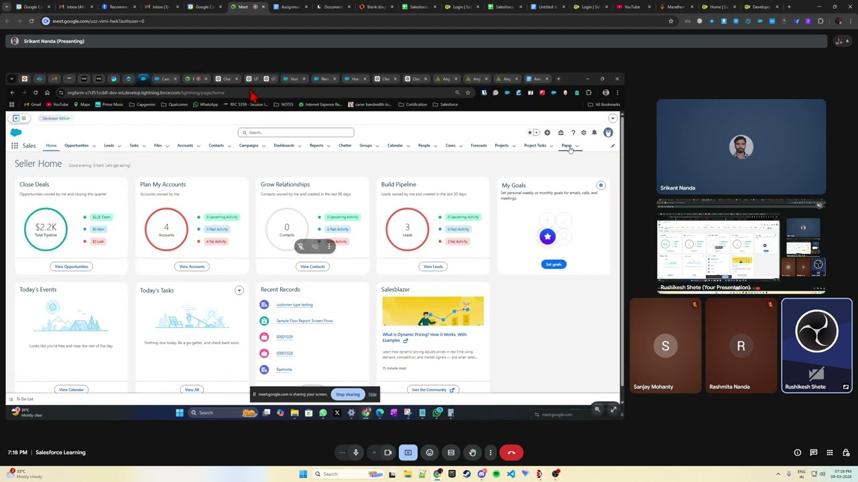Edit navigation with the pencil icon

point(612,145)
